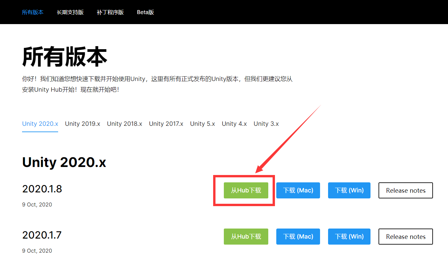Open the 补丁程序版 nav item
Screen dimensions: 448x263
[110, 12]
